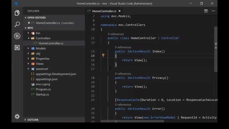The image size is (229, 129).
Task: Click the JSON icon beside appsettings.Development.json
Action: [x=33, y=74]
